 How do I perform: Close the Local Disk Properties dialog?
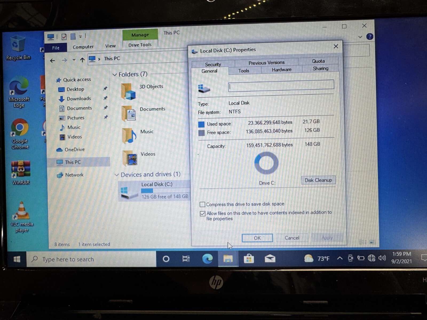coord(336,46)
